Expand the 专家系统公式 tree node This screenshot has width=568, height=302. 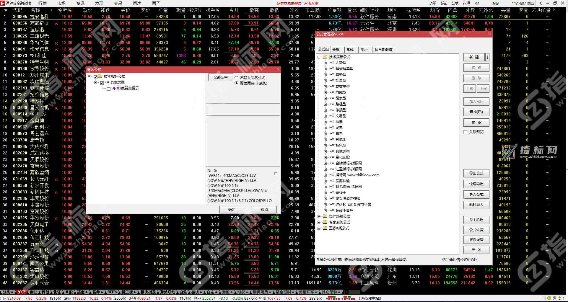click(x=319, y=222)
